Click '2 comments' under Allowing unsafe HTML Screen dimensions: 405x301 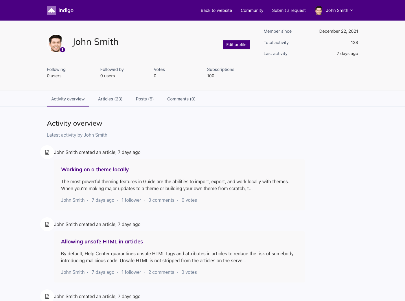click(161, 272)
